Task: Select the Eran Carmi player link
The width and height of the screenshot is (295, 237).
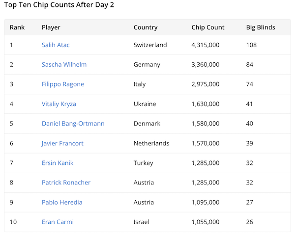Action: point(58,222)
